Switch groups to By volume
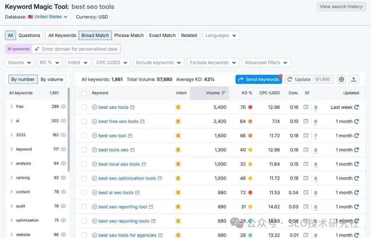 coord(52,79)
